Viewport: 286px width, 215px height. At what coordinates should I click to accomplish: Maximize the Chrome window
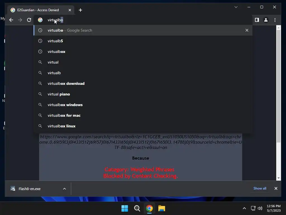[261, 7]
